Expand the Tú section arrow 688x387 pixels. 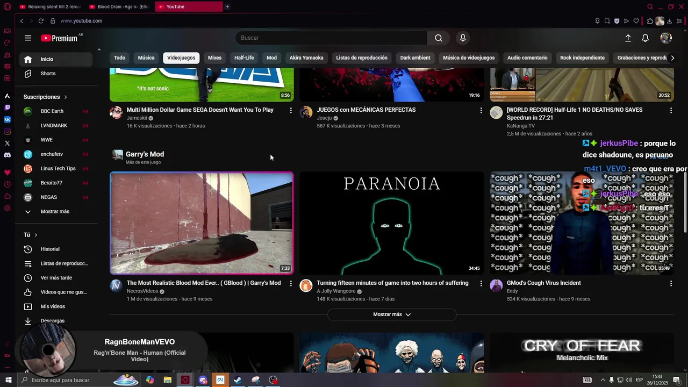click(36, 235)
